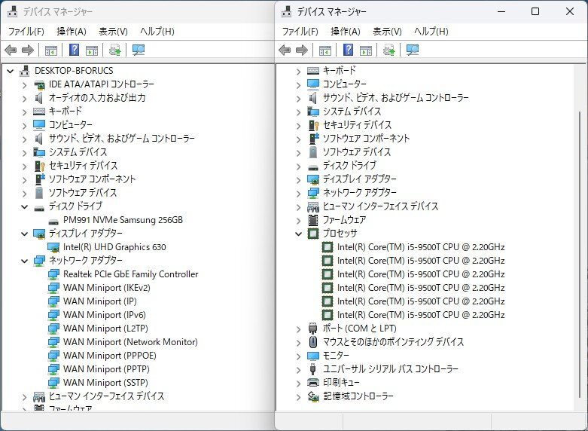This screenshot has height=431, width=588.
Task: Select WAN Miniport (IKEv2)
Action: pyautogui.click(x=107, y=288)
